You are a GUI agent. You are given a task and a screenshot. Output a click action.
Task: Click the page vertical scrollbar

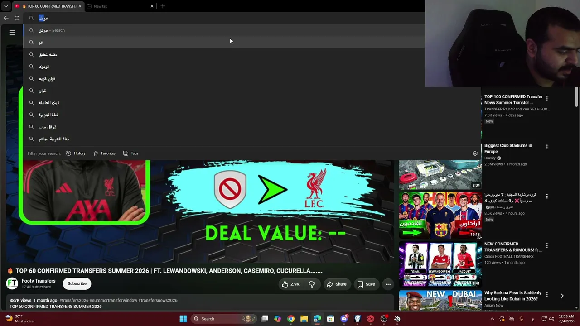(x=577, y=97)
